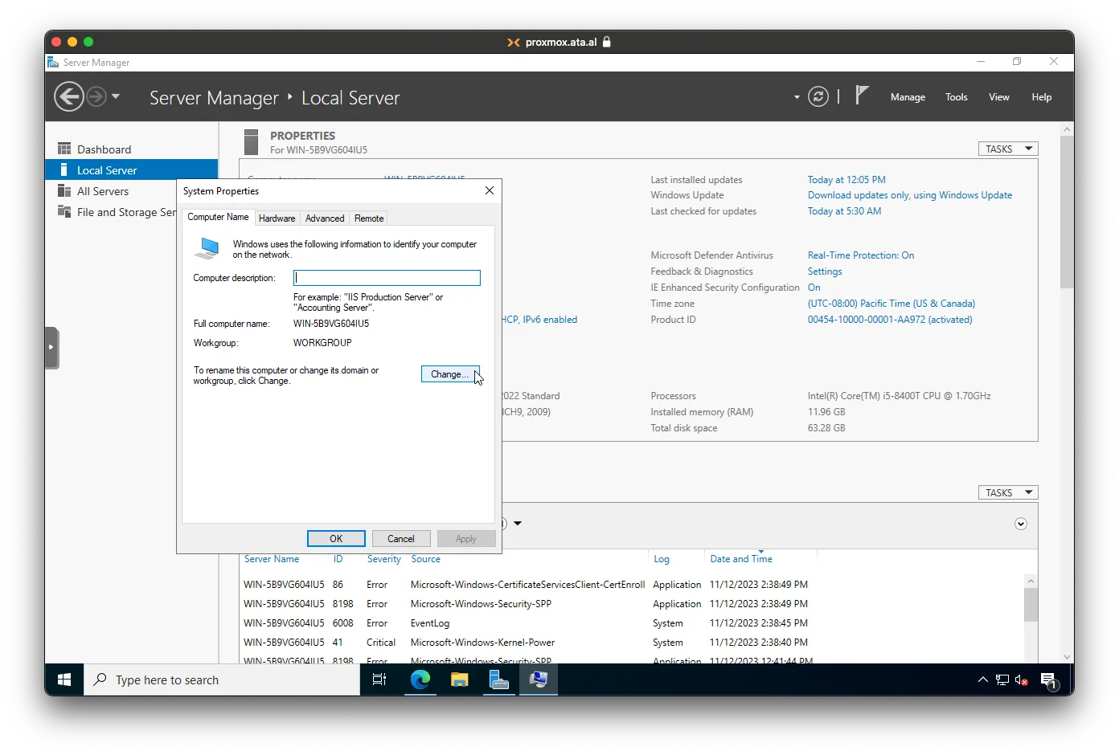Open the View menu

pos(998,97)
